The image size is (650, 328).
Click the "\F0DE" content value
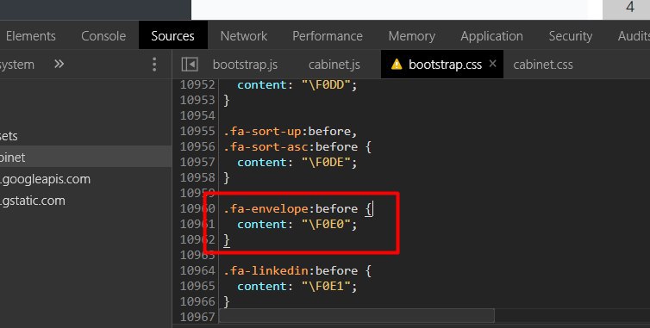(x=327, y=163)
